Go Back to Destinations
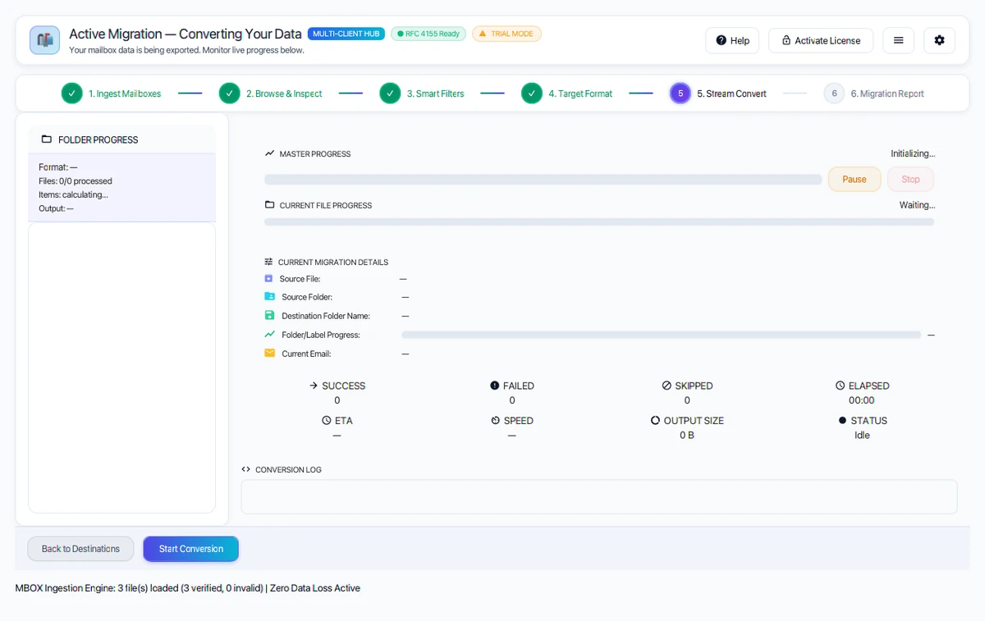This screenshot has height=621, width=985. tap(80, 549)
